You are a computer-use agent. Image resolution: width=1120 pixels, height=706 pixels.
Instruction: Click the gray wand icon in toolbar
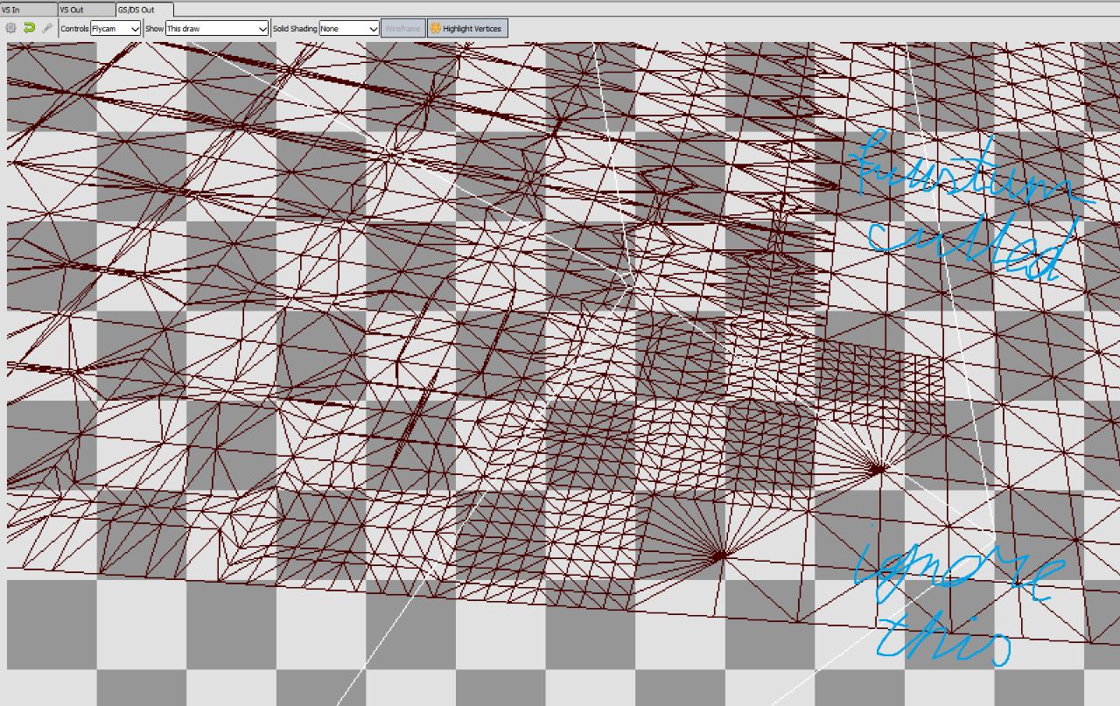point(47,28)
